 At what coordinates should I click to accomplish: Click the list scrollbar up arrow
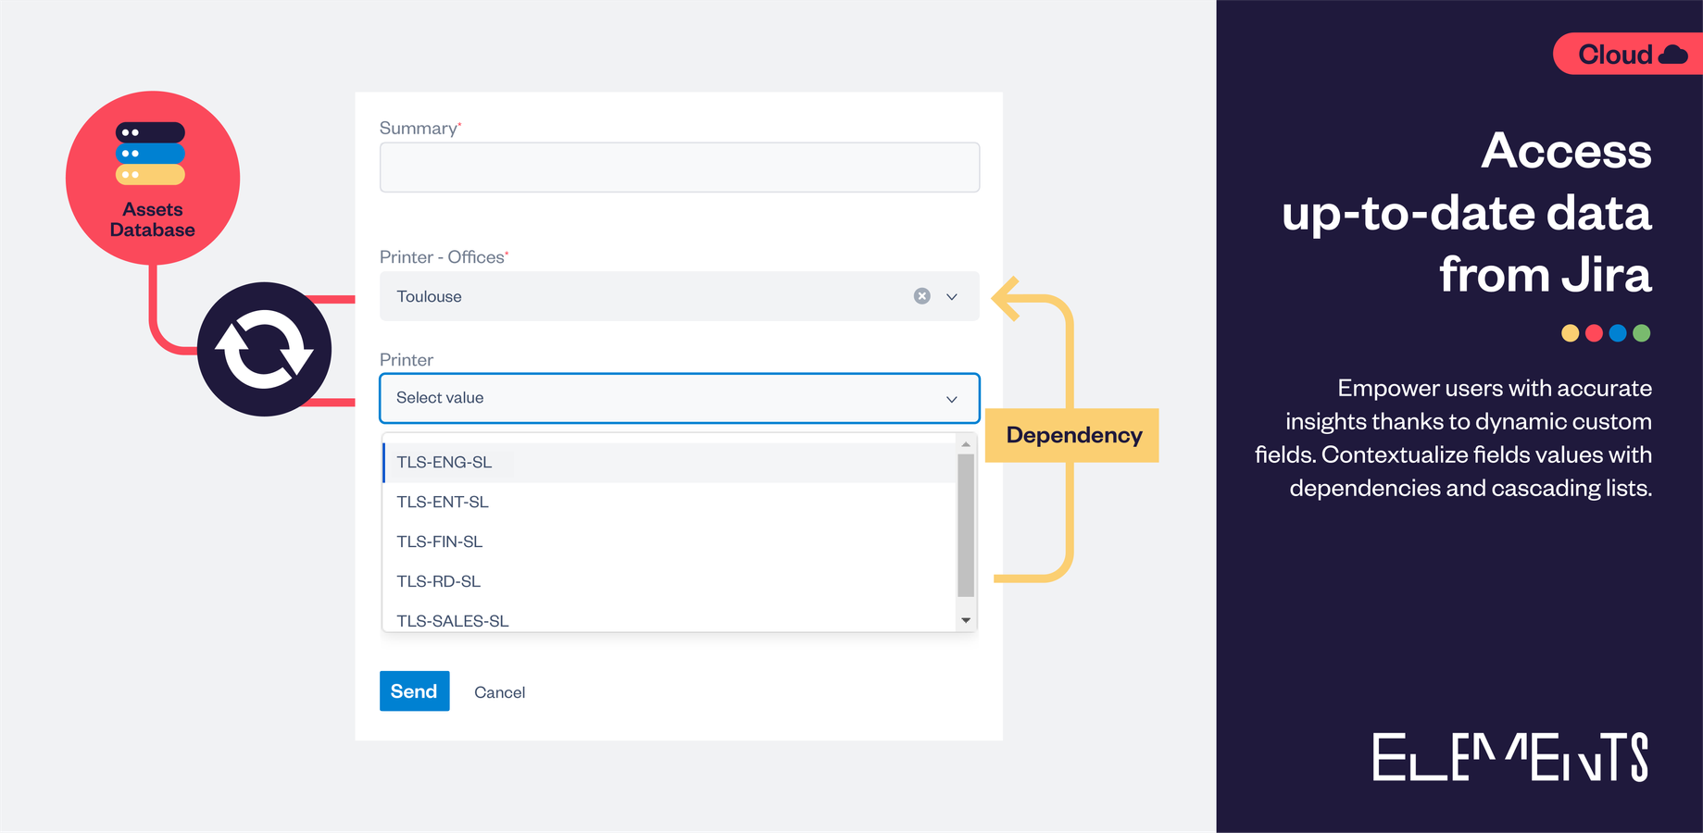point(966,444)
